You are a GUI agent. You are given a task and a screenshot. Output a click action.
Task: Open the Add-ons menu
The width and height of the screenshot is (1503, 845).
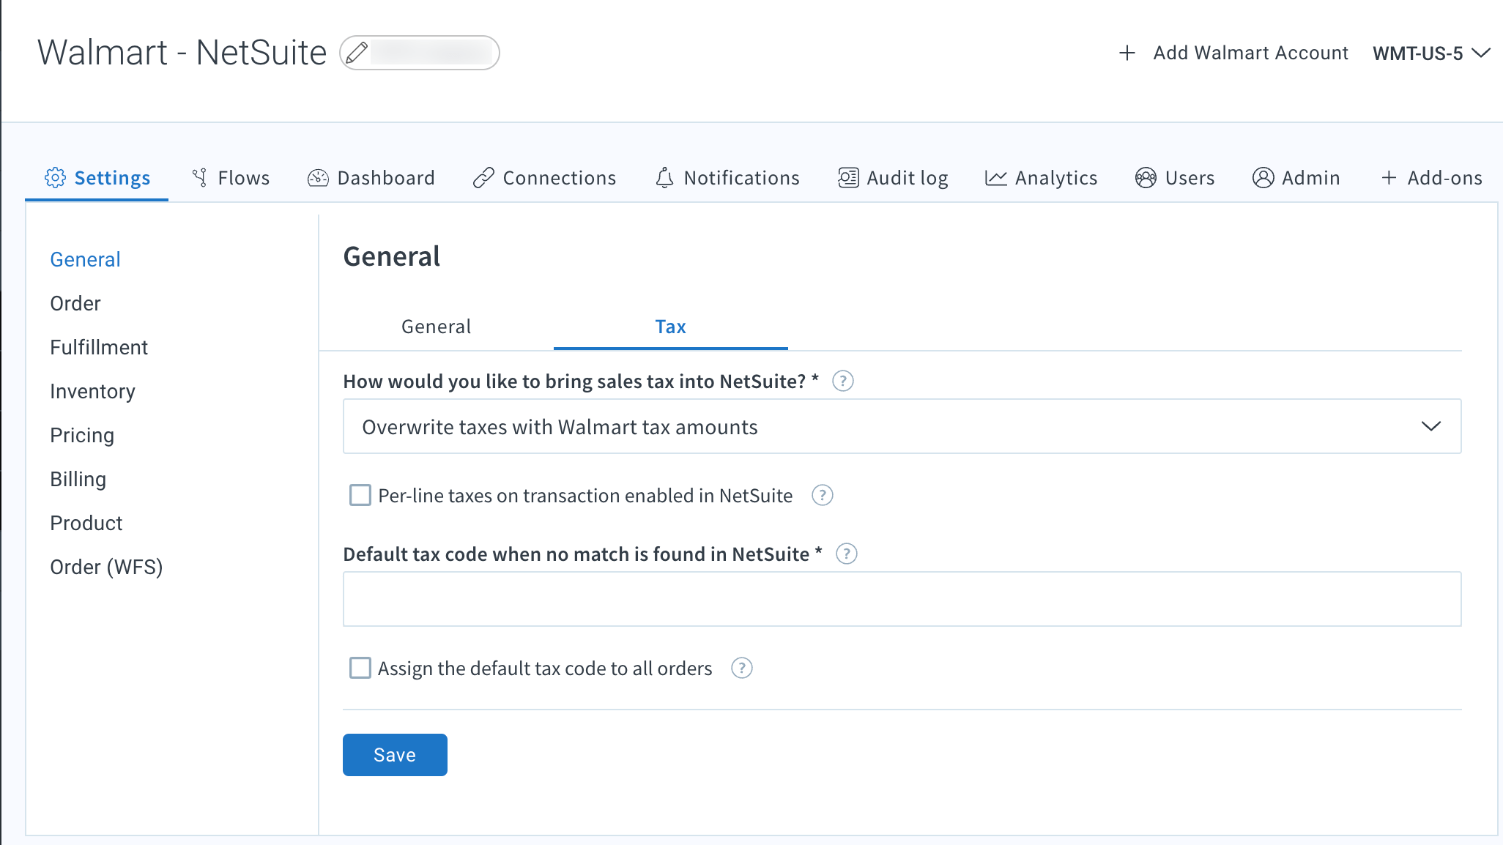[1431, 177]
